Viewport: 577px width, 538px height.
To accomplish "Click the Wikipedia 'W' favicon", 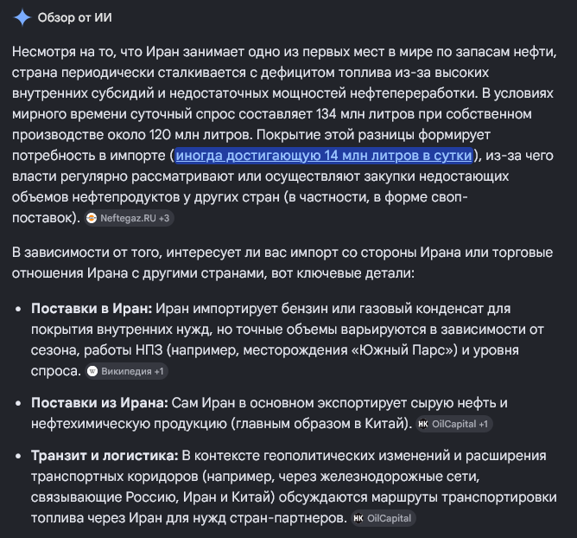I will 92,371.
